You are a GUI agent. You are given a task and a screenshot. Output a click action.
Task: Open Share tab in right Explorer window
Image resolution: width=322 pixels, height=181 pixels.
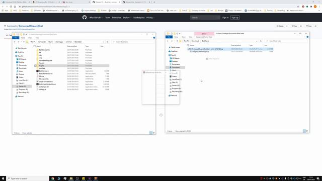click(x=184, y=37)
